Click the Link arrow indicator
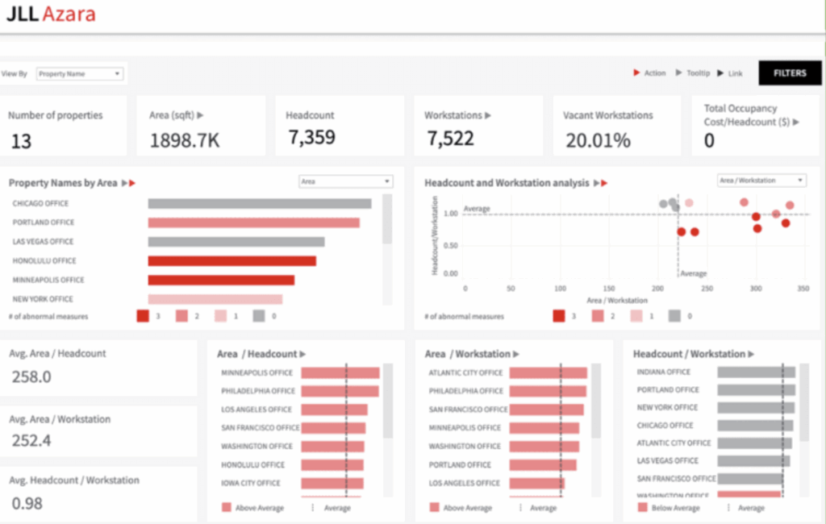The width and height of the screenshot is (826, 524). point(720,73)
